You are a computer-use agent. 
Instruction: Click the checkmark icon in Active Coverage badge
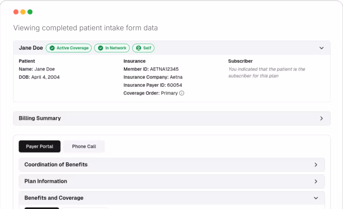tap(51, 48)
